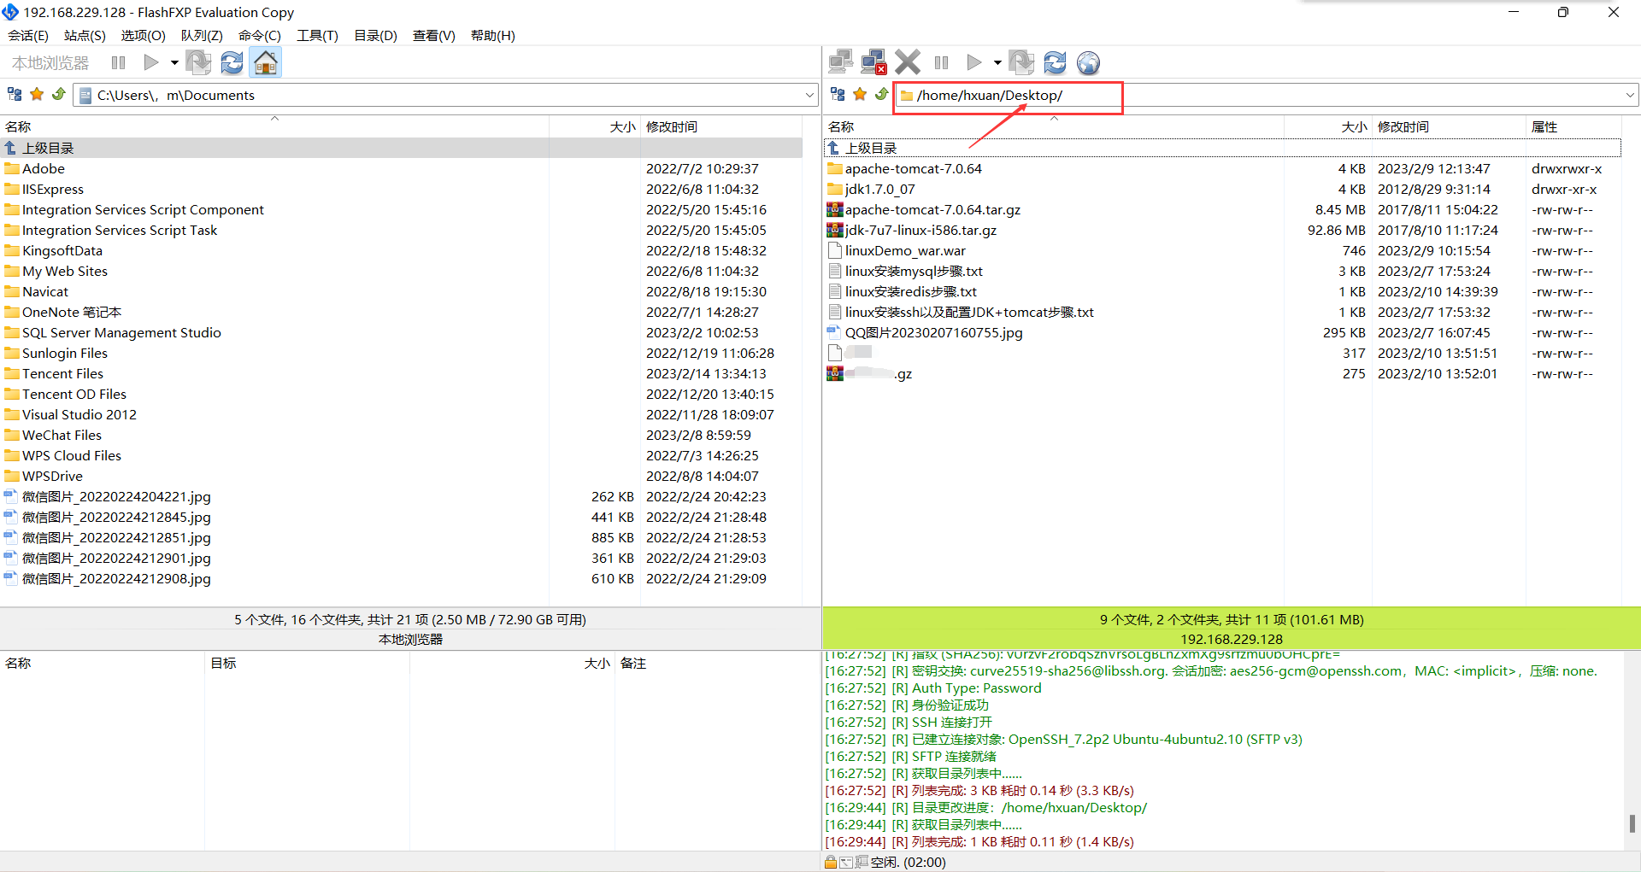Click the status bar lock icon

click(831, 862)
